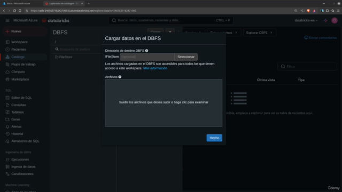Reload the page in browser
This screenshot has width=342, height=192.
click(x=14, y=11)
